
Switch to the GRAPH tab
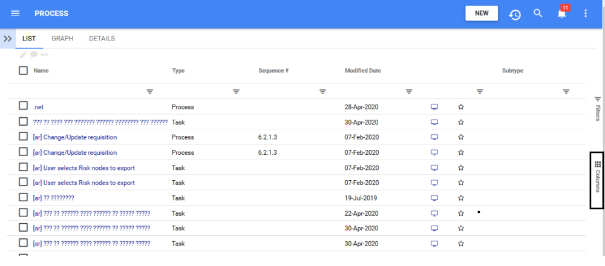click(x=62, y=39)
